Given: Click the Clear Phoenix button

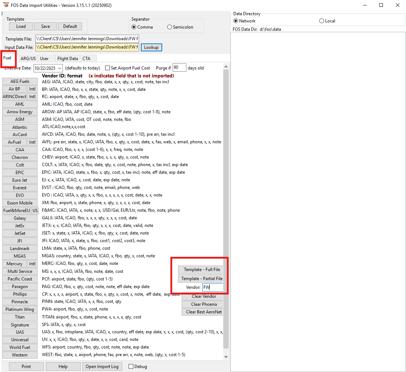Looking at the screenshot, I should coord(204,304).
